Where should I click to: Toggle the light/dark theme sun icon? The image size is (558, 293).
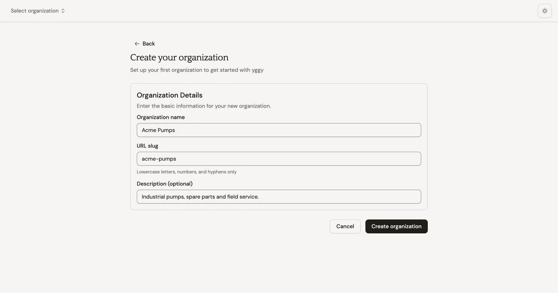(x=544, y=11)
